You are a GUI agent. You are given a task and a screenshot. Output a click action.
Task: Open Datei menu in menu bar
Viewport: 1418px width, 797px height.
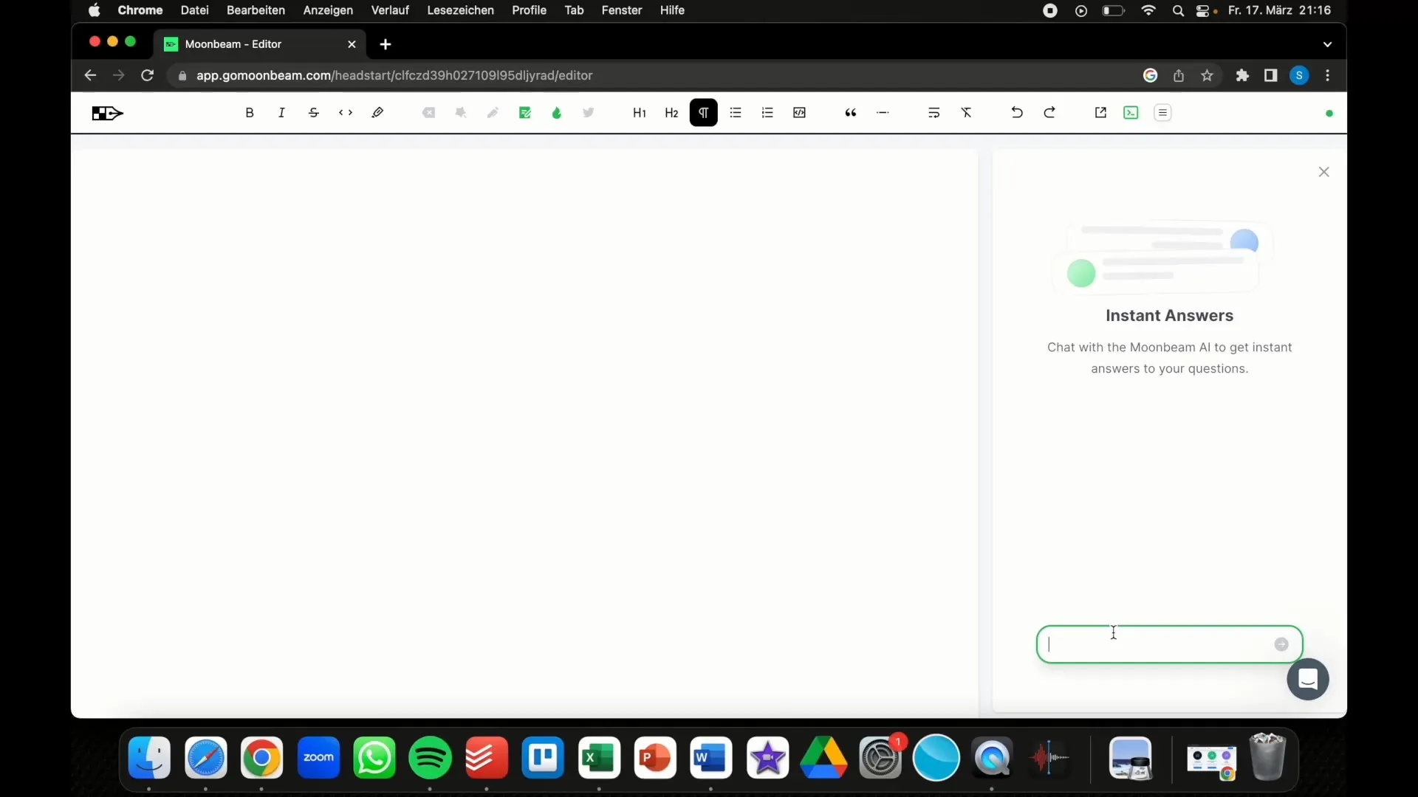(x=193, y=10)
